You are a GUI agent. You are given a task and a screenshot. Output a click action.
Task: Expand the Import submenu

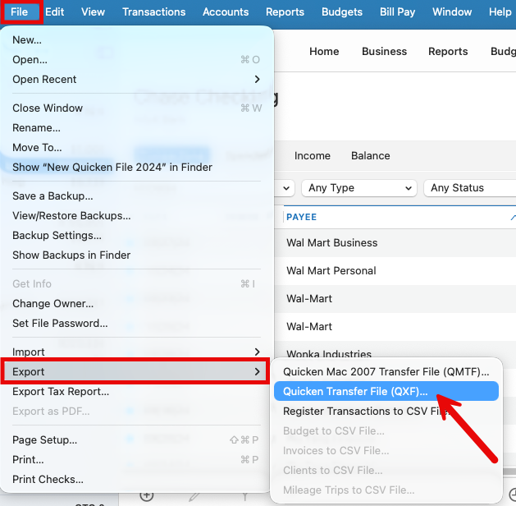pyautogui.click(x=136, y=352)
